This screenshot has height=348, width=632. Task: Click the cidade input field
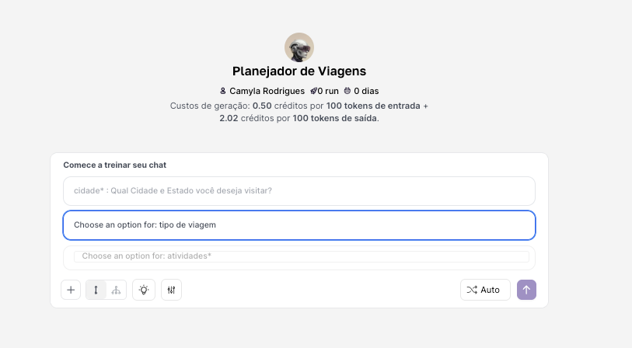pyautogui.click(x=299, y=190)
